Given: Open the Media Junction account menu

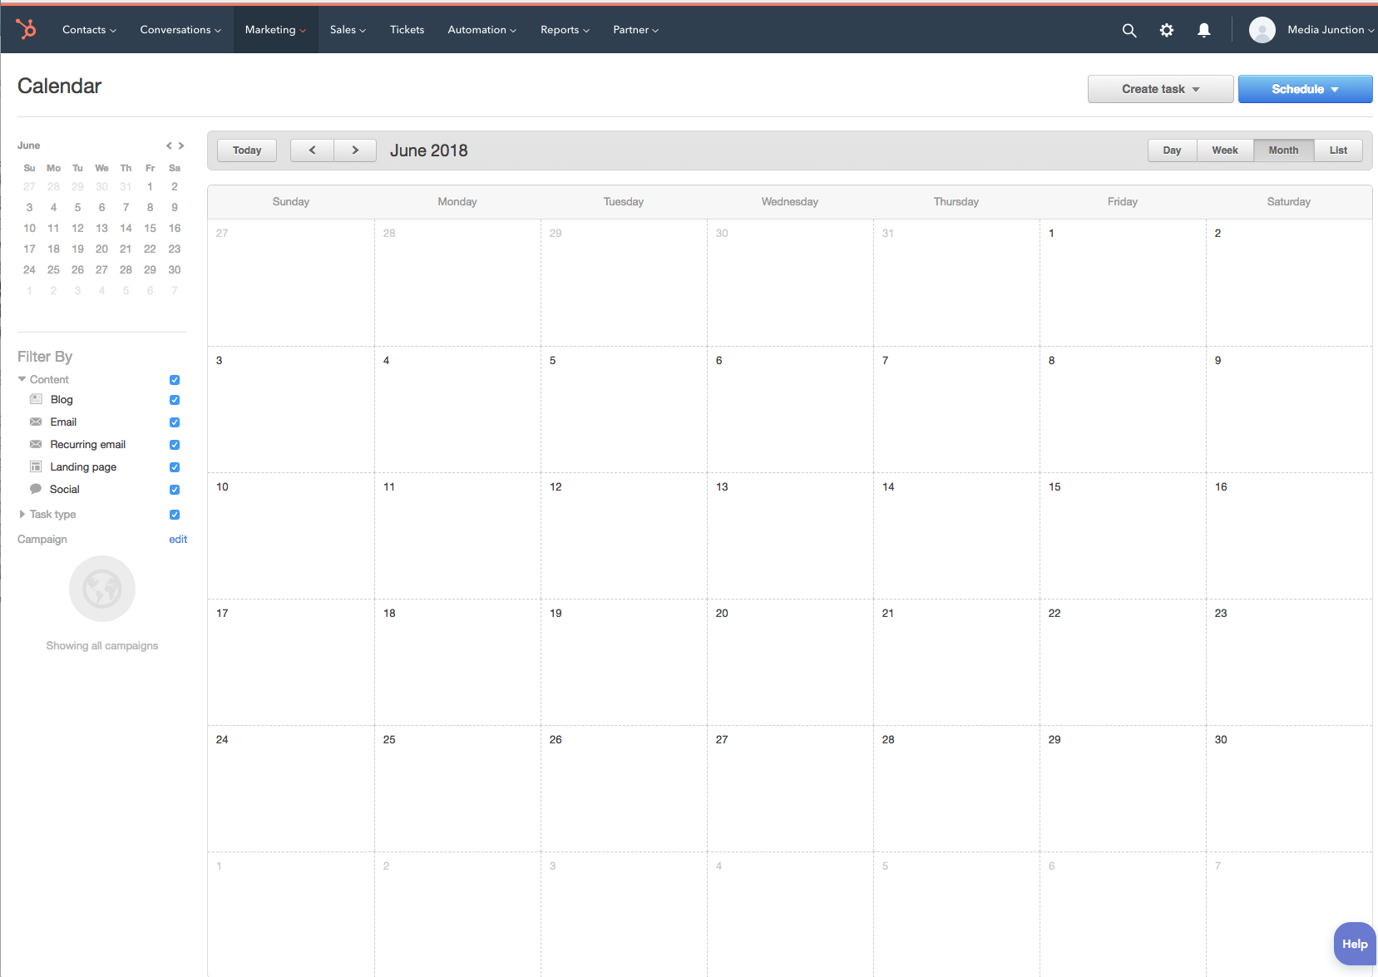Looking at the screenshot, I should click(x=1330, y=30).
